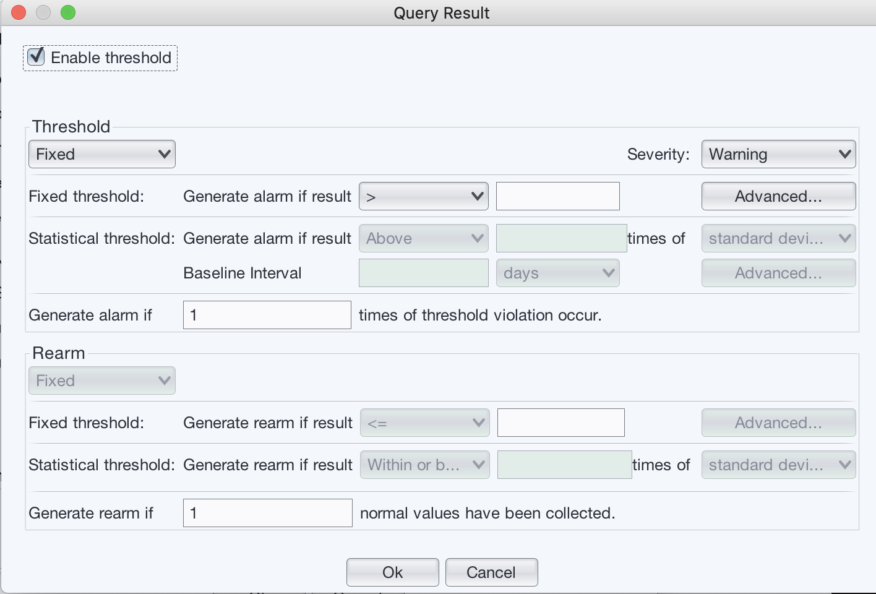876x594 pixels.
Task: Open the alarm comparison operator dropdown
Action: [x=423, y=197]
